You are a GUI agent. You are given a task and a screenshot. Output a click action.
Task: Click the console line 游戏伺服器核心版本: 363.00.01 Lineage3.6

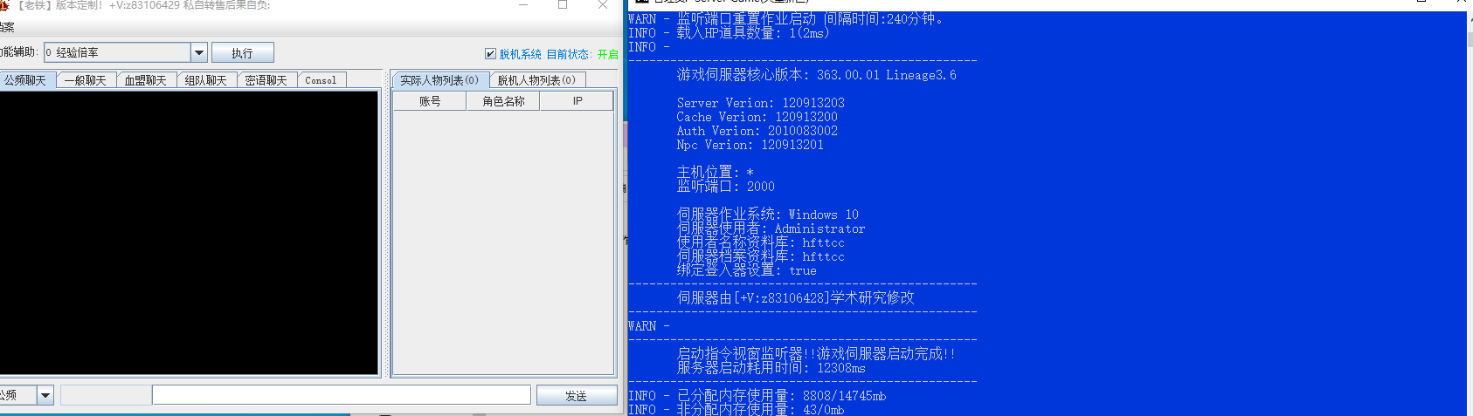click(x=816, y=75)
